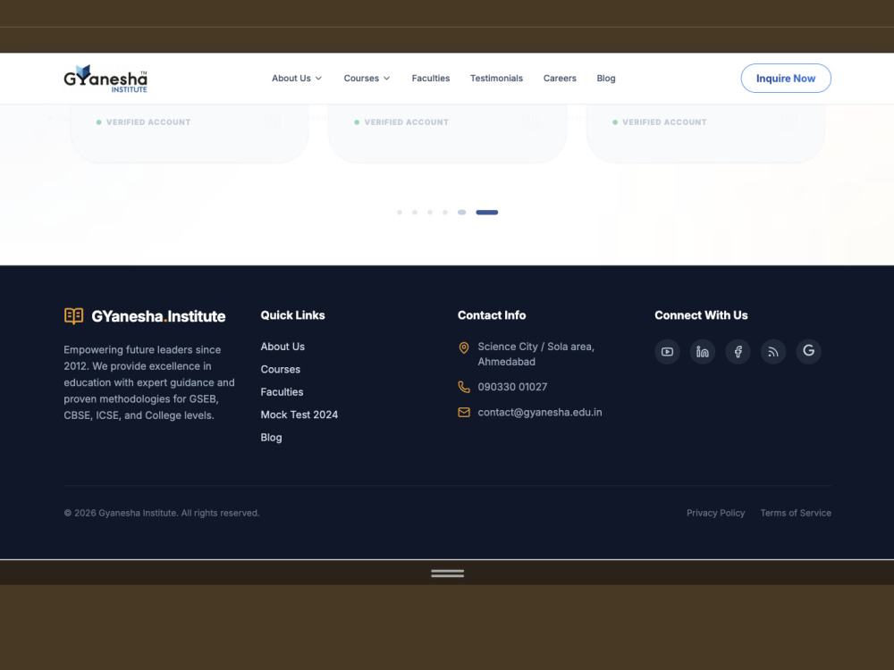Click the Contact Info heading
Viewport: 894px width, 670px height.
(492, 315)
